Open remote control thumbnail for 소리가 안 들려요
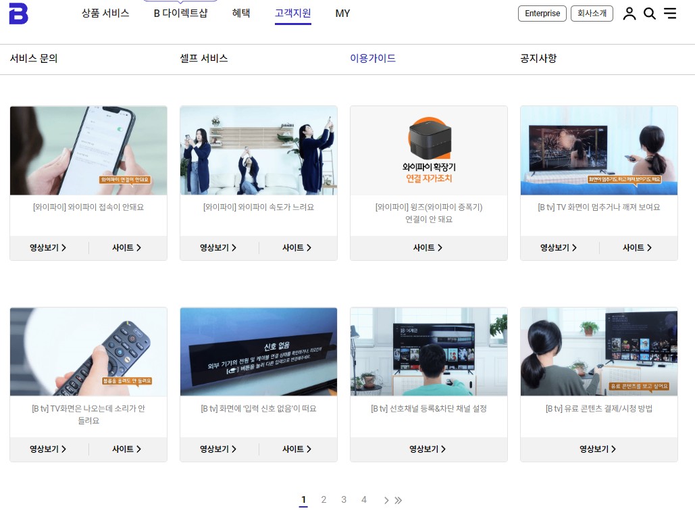 pos(88,351)
